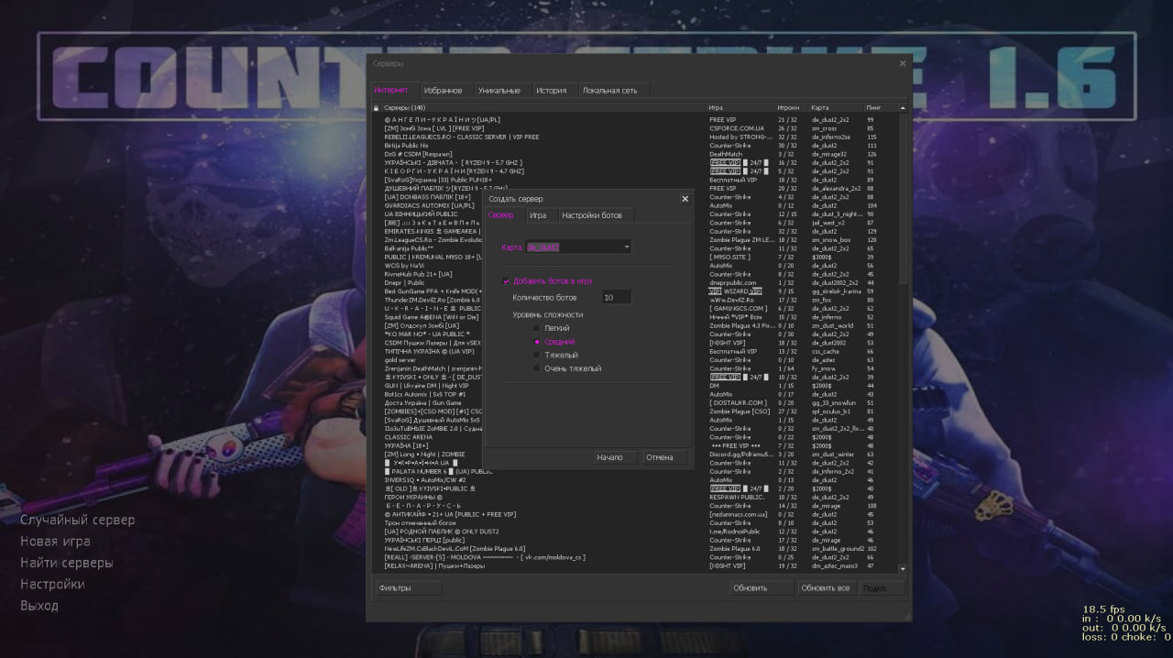Click the scrollbar up arrow in server list
Screen dimensions: 1173x658
903,108
